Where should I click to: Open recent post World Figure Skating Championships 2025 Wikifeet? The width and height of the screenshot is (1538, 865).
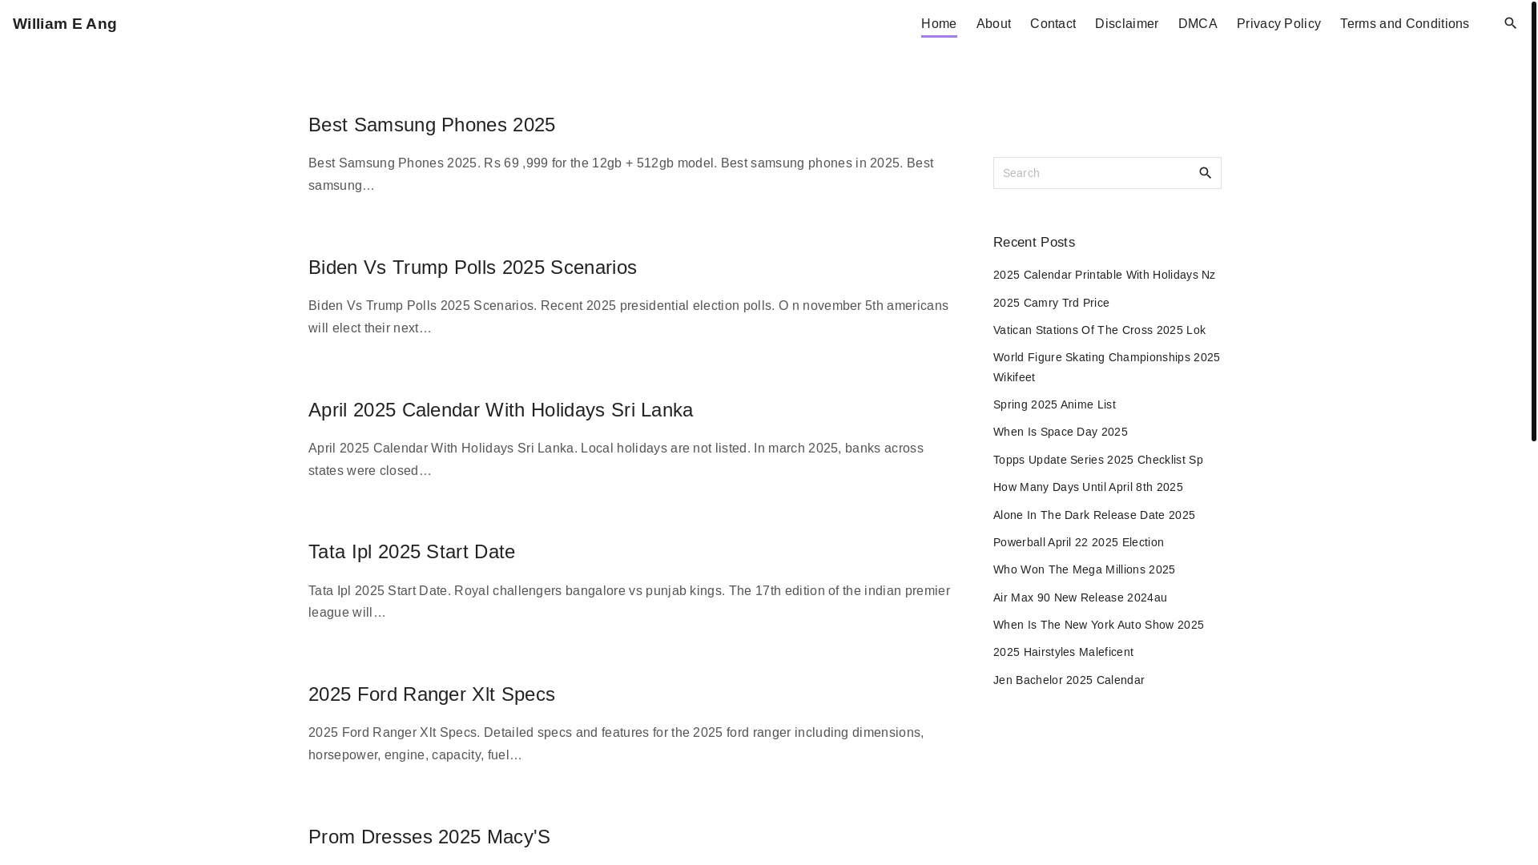click(1106, 367)
